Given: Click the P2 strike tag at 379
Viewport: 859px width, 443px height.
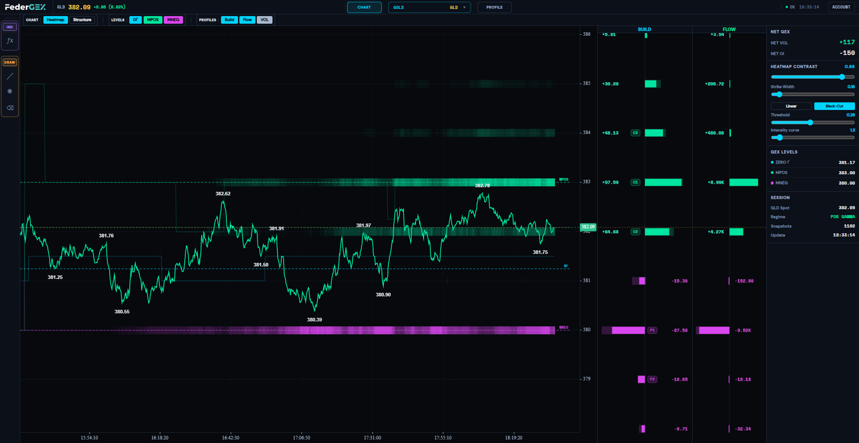Looking at the screenshot, I should pyautogui.click(x=652, y=380).
